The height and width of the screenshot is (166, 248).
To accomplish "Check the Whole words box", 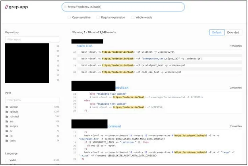I will coord(133,17).
